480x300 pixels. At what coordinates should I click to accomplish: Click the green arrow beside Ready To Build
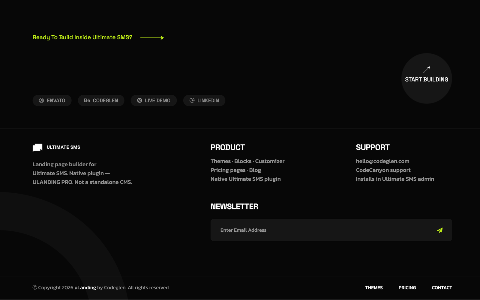152,38
